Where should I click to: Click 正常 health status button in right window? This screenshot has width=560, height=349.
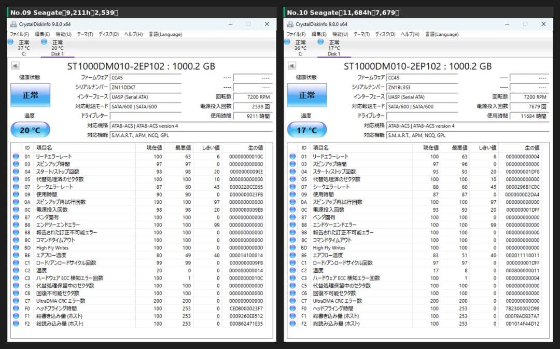coord(307,95)
